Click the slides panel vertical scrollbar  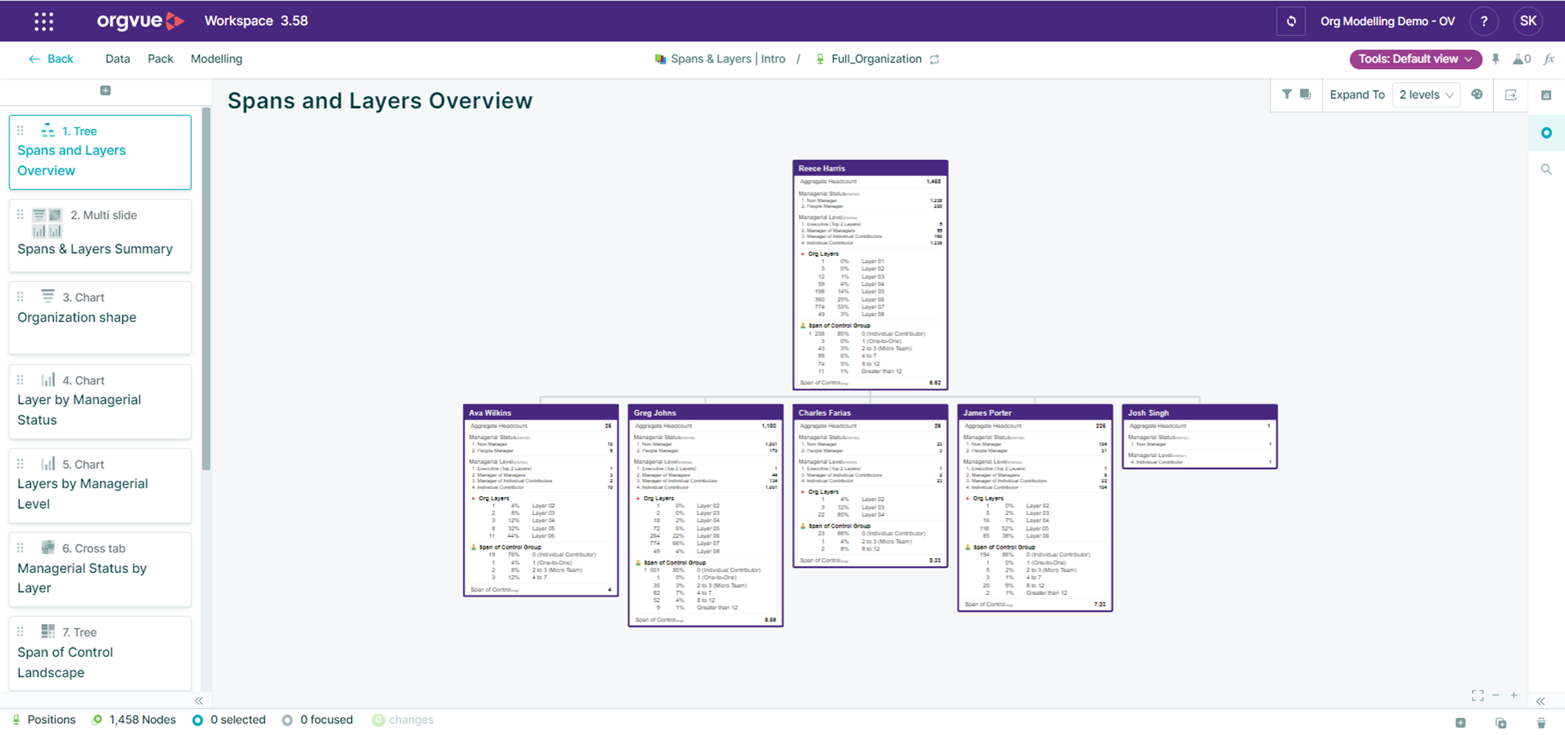[x=207, y=289]
